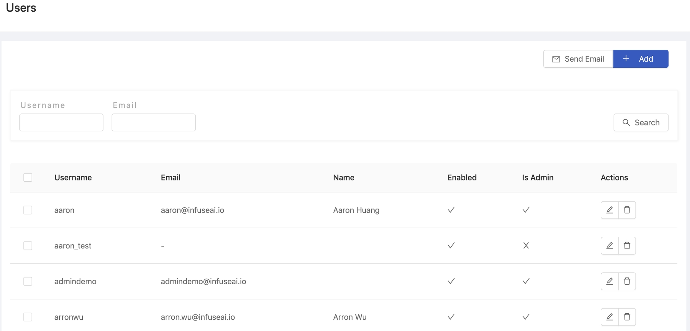Select all users with header checkbox

pos(28,177)
